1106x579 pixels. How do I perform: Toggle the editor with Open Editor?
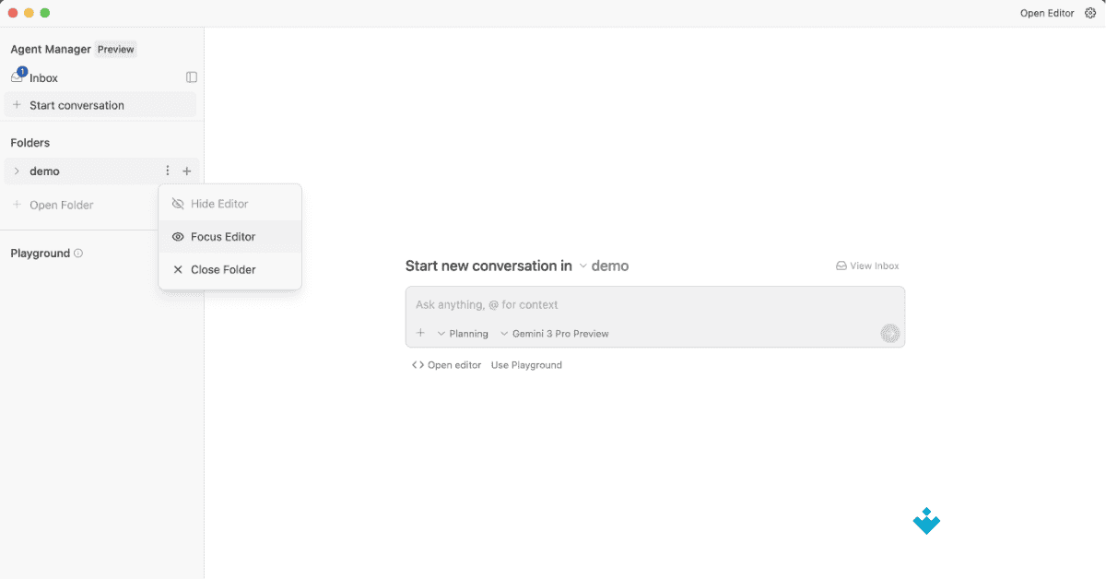click(x=1046, y=13)
